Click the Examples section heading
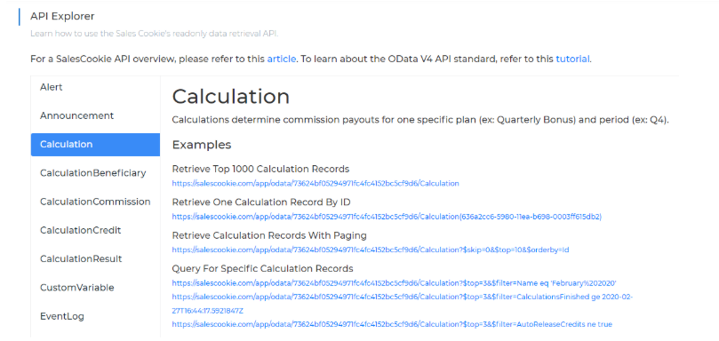 [x=202, y=146]
